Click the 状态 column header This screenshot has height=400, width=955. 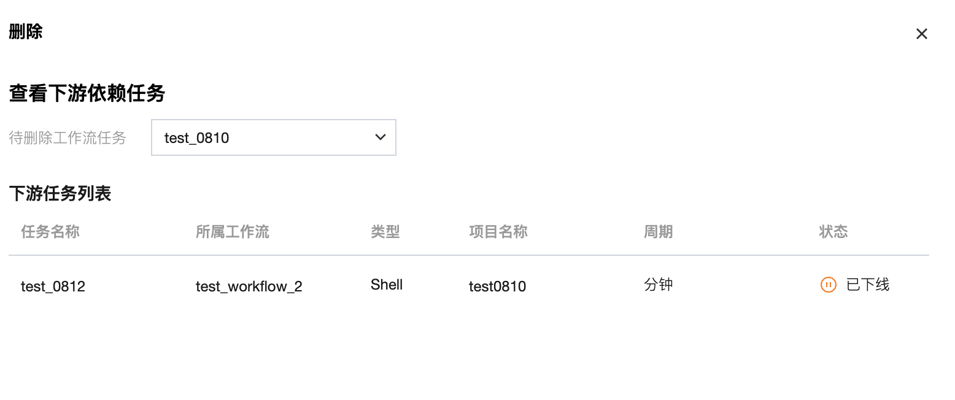(x=833, y=231)
